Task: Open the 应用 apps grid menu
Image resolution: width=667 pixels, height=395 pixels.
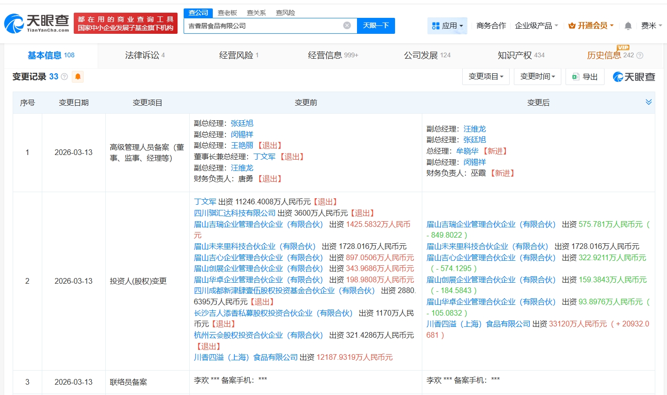Action: 447,26
